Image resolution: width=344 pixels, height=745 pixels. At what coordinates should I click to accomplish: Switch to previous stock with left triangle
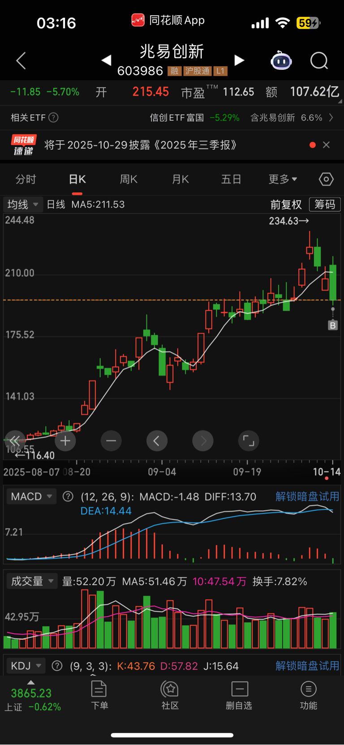[x=107, y=60]
